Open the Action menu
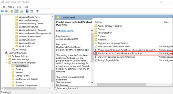Viewport: 173px width, 94px height. click(x=11, y=7)
